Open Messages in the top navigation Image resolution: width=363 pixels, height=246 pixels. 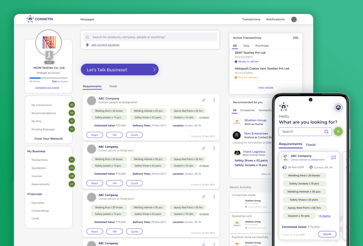point(87,19)
